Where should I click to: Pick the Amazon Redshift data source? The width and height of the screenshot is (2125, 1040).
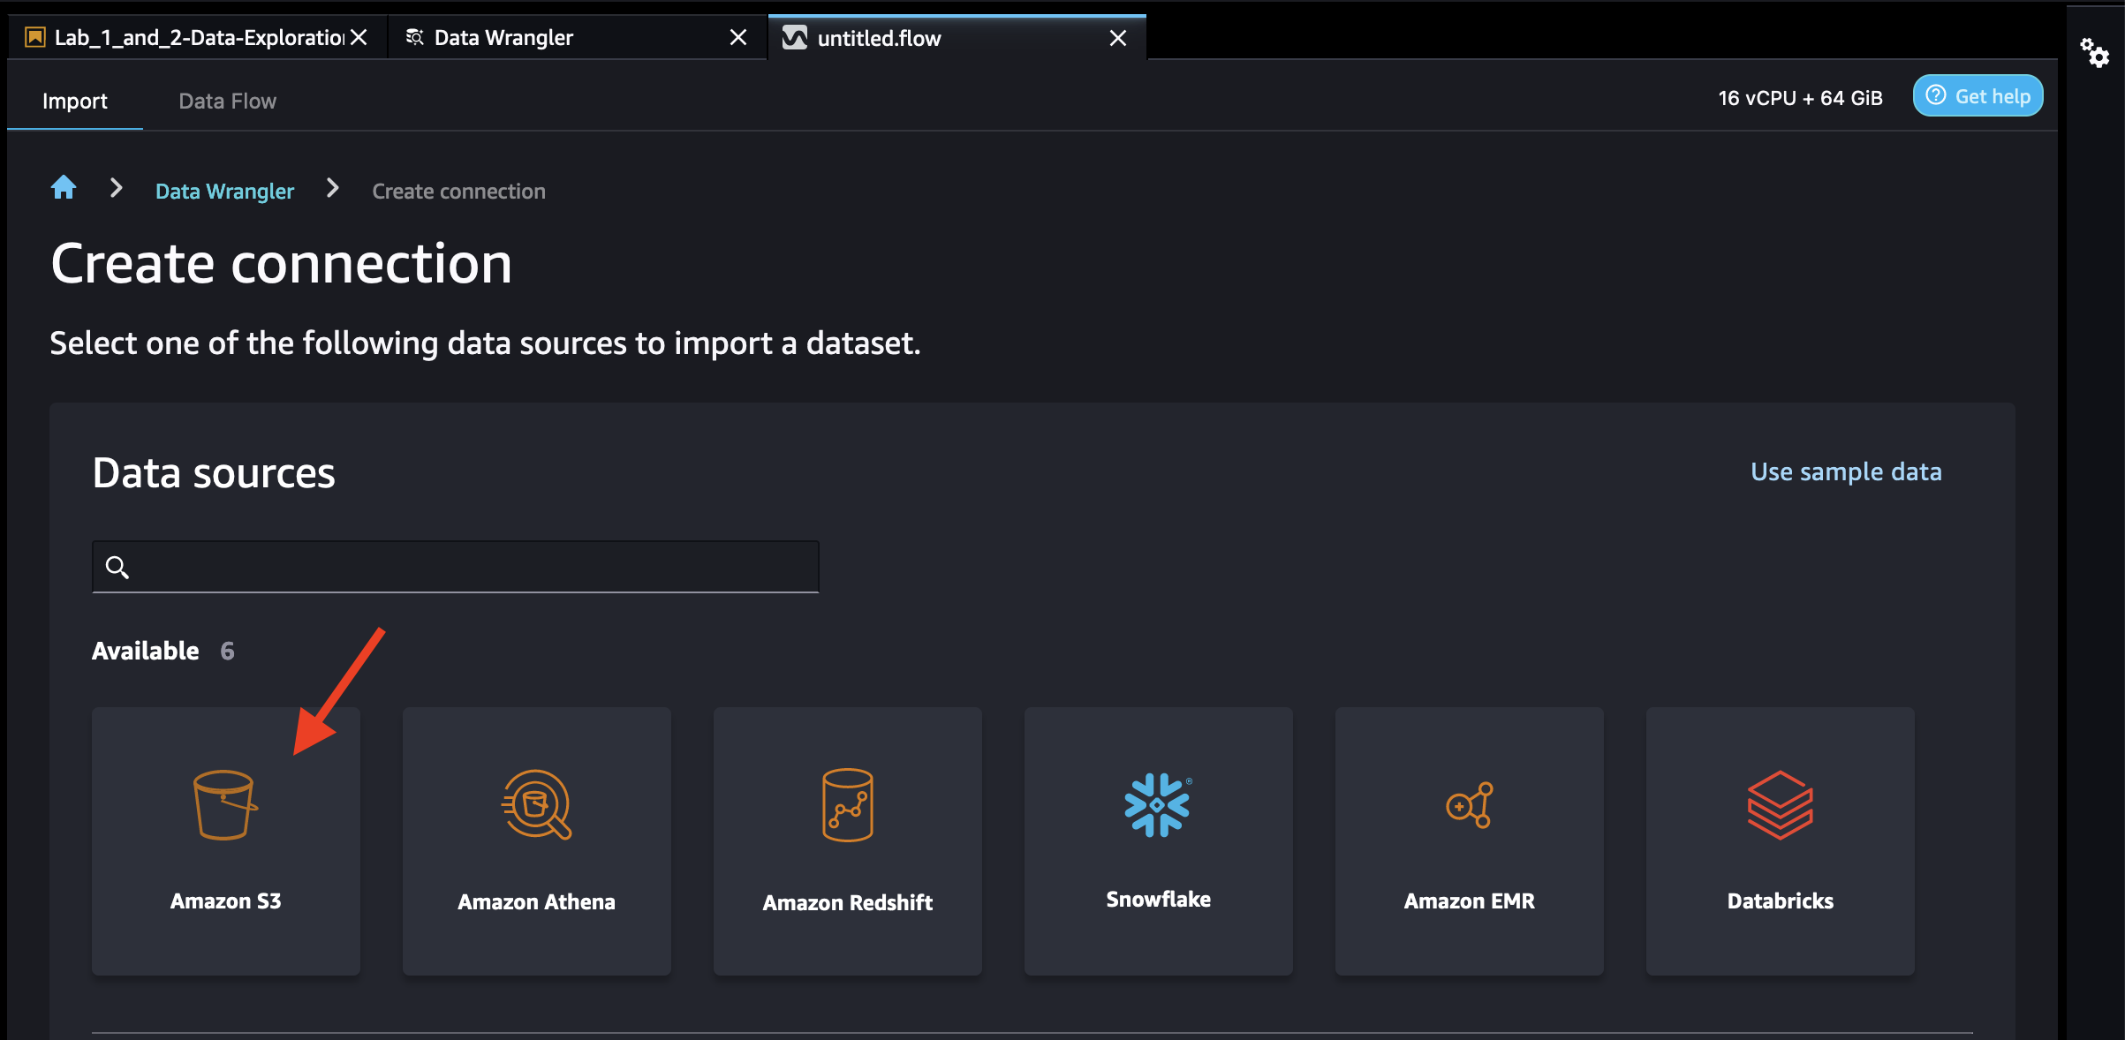pos(848,840)
